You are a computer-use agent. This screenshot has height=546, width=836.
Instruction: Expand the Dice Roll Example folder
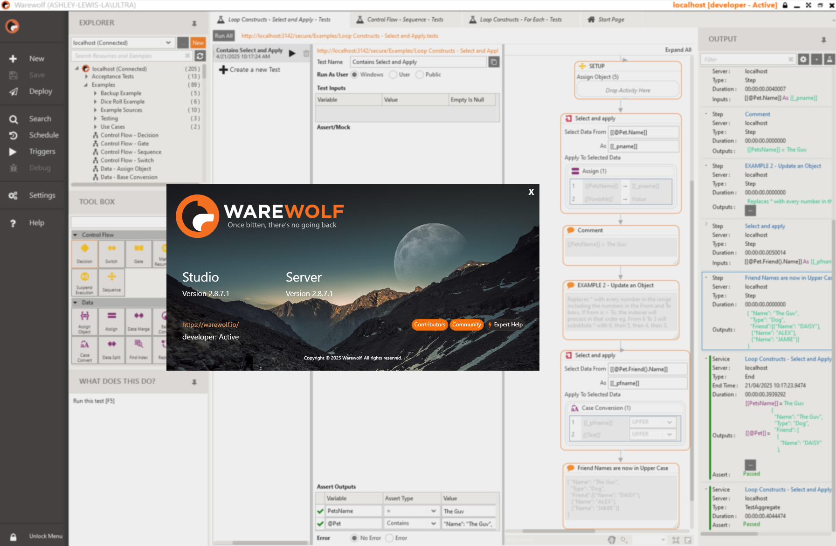[95, 102]
